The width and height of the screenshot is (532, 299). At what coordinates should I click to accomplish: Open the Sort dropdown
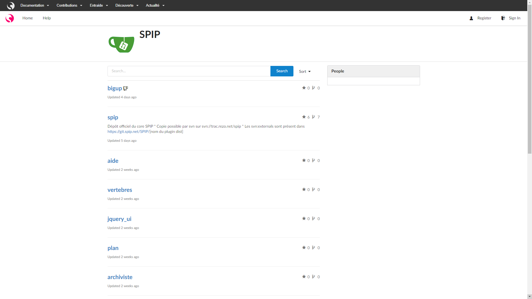click(305, 71)
